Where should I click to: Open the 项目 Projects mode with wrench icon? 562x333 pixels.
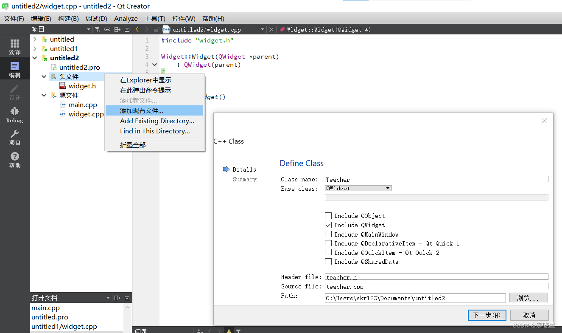click(15, 137)
